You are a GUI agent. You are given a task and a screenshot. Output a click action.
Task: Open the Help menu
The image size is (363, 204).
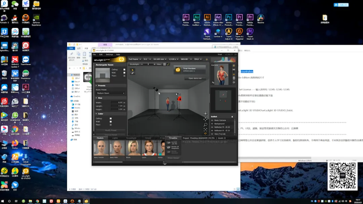point(118,55)
